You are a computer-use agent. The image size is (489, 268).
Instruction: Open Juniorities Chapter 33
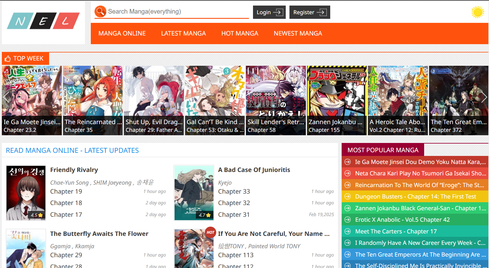(x=234, y=191)
